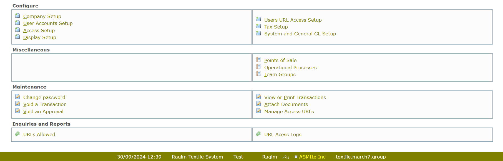
Task: Click the icon beside Points of Sale
Action: point(258,60)
